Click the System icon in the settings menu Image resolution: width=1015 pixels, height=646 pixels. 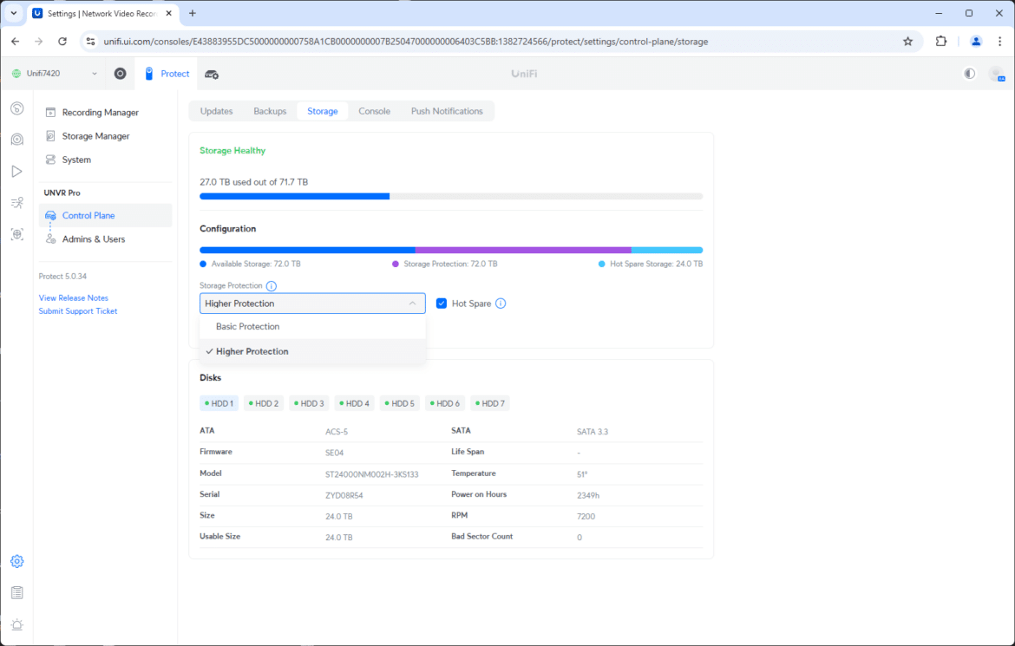pos(50,160)
